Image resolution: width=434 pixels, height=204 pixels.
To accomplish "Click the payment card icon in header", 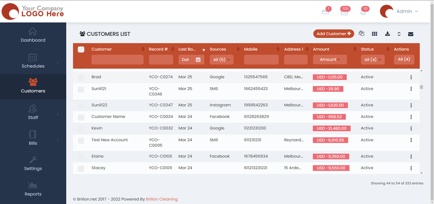I will [325, 12].
